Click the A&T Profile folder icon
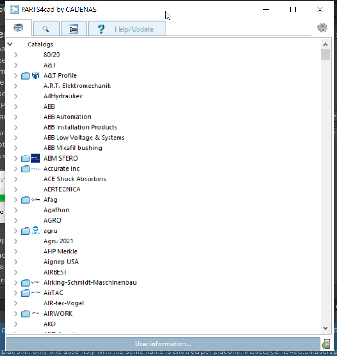 [25, 75]
